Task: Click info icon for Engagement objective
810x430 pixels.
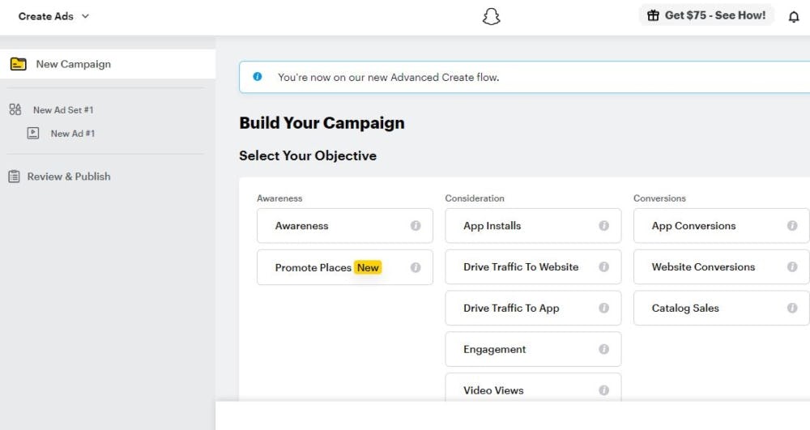Action: pyautogui.click(x=603, y=349)
